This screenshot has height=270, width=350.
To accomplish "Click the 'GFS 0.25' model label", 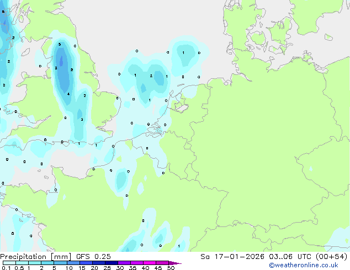I will (93, 257).
